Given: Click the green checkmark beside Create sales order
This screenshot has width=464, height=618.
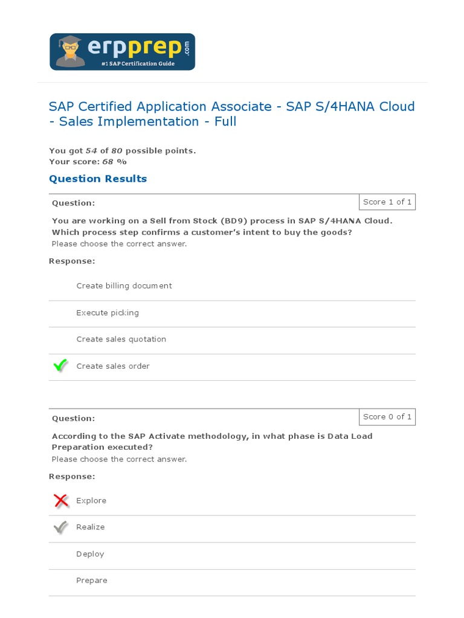Looking at the screenshot, I should click(x=60, y=366).
